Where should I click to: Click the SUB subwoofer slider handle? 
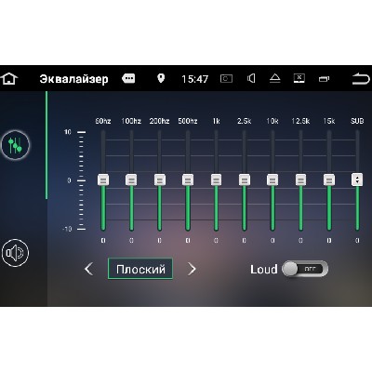(357, 179)
